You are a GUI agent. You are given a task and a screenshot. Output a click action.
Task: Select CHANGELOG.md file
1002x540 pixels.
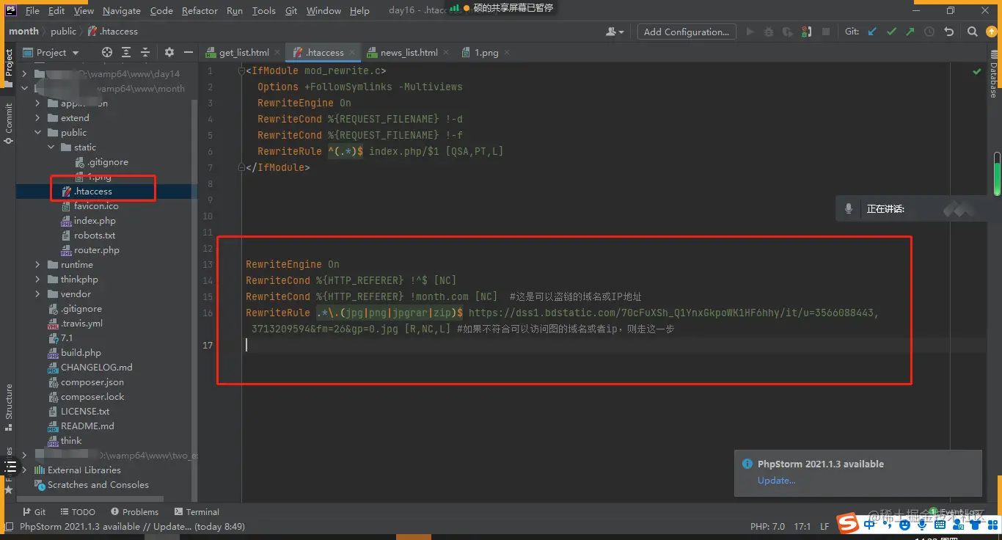click(x=96, y=368)
